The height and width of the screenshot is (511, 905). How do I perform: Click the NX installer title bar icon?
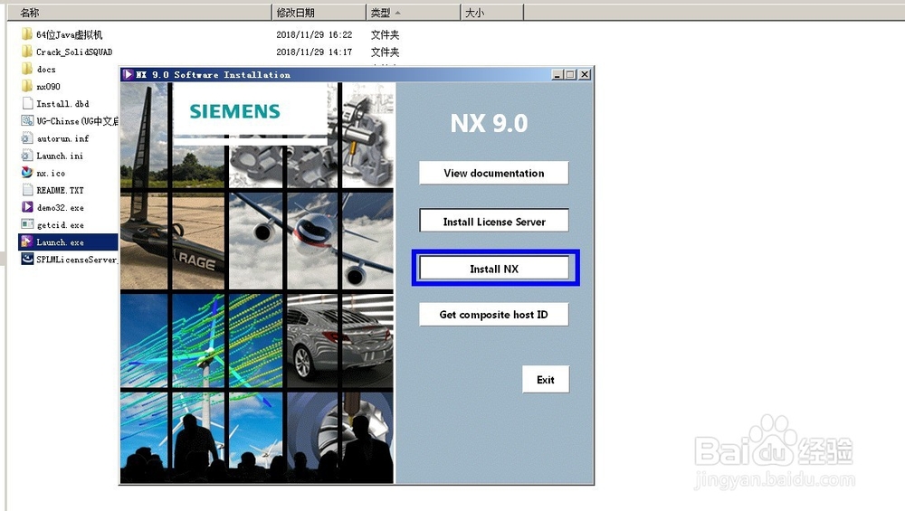click(129, 74)
